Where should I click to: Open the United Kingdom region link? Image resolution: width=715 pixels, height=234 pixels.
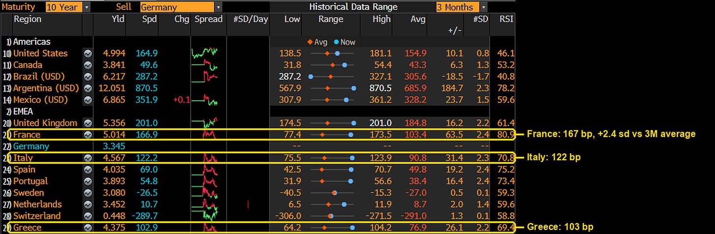pyautogui.click(x=45, y=123)
